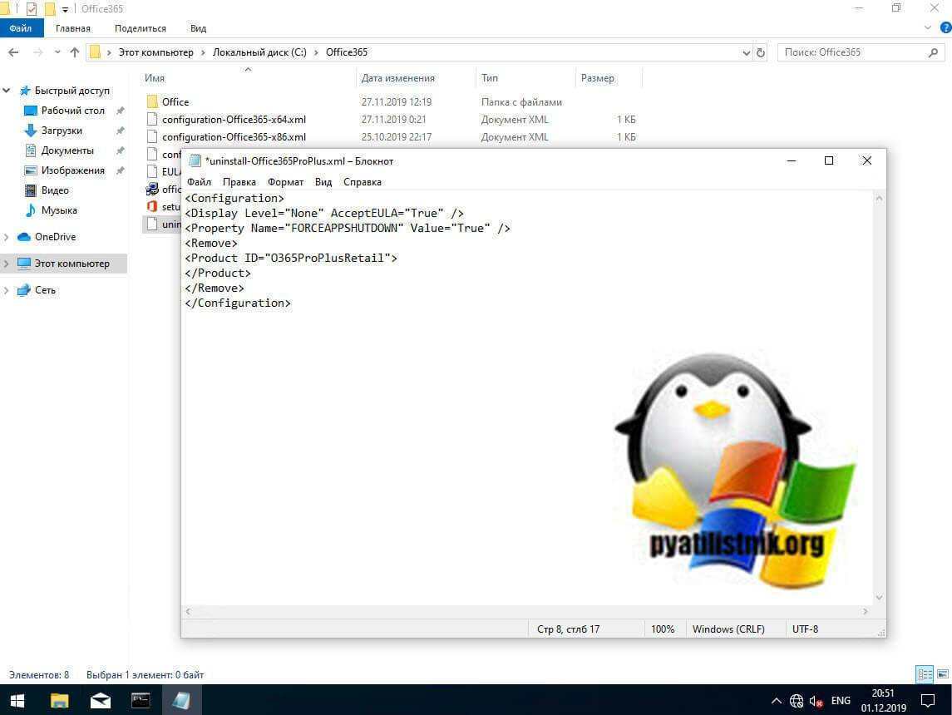Screen dimensions: 952x715
Task: Open the Action Center notification icon
Action: tap(929, 701)
